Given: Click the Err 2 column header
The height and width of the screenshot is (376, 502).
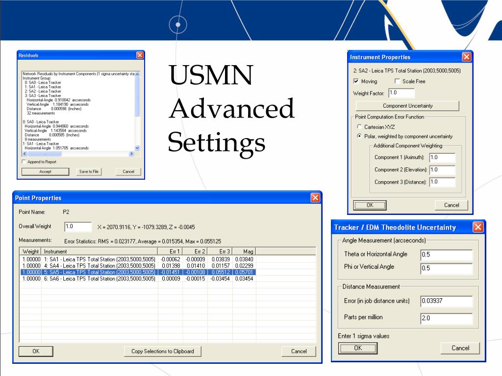Looking at the screenshot, I should tap(195, 251).
